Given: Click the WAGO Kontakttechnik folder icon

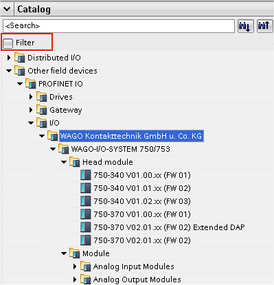Looking at the screenshot, I should tap(52, 136).
